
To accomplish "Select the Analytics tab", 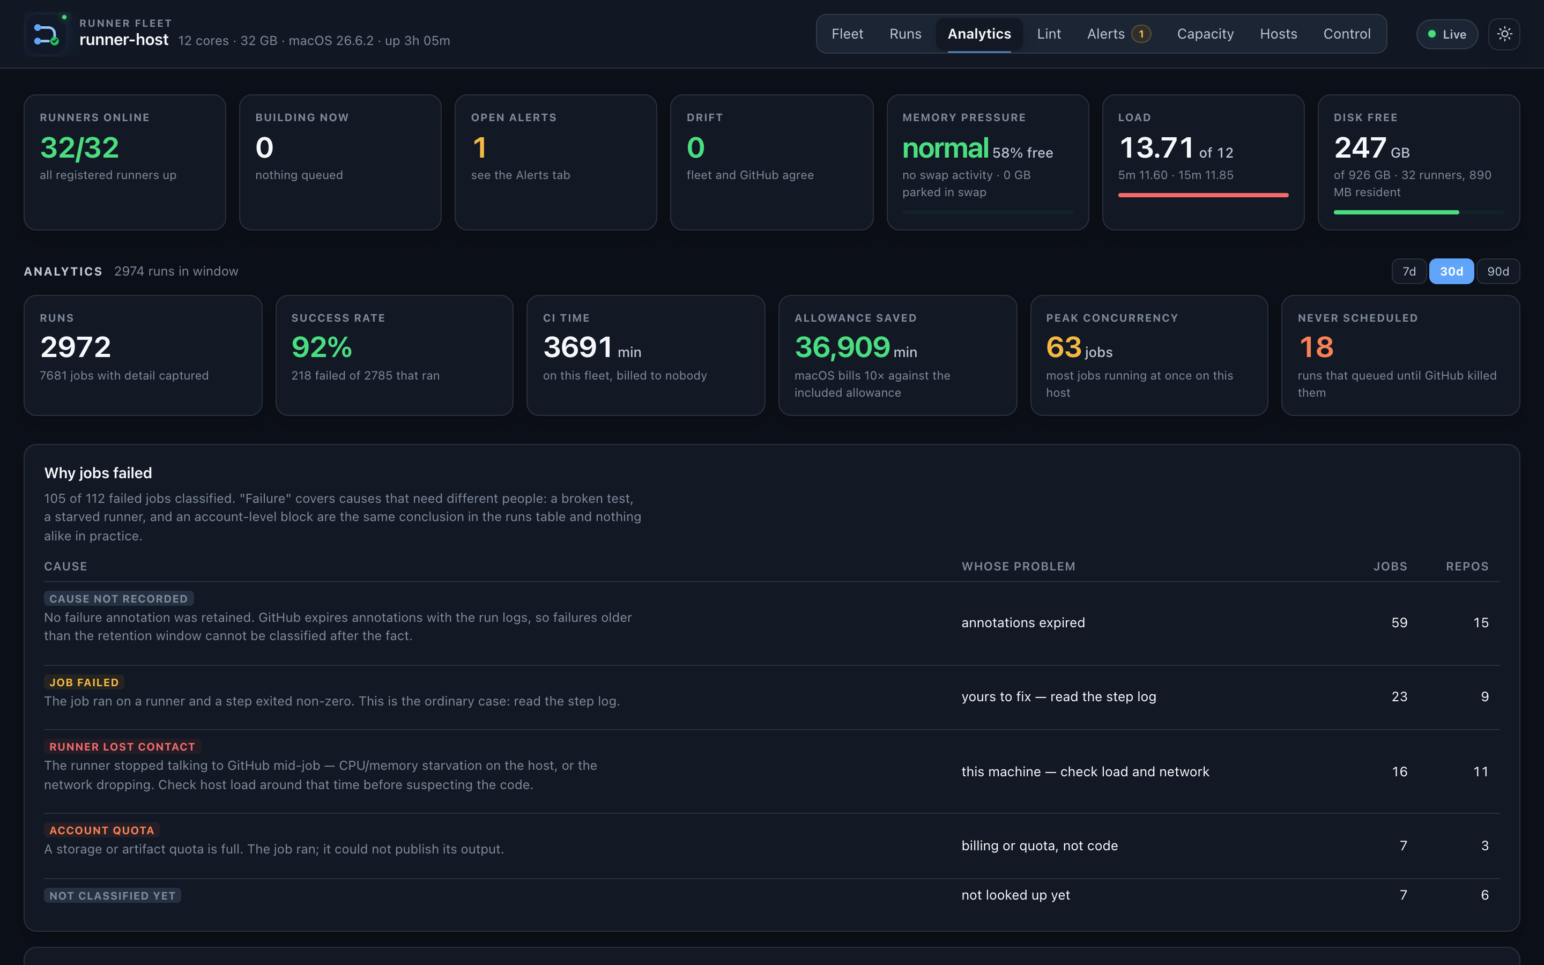I will tap(979, 34).
